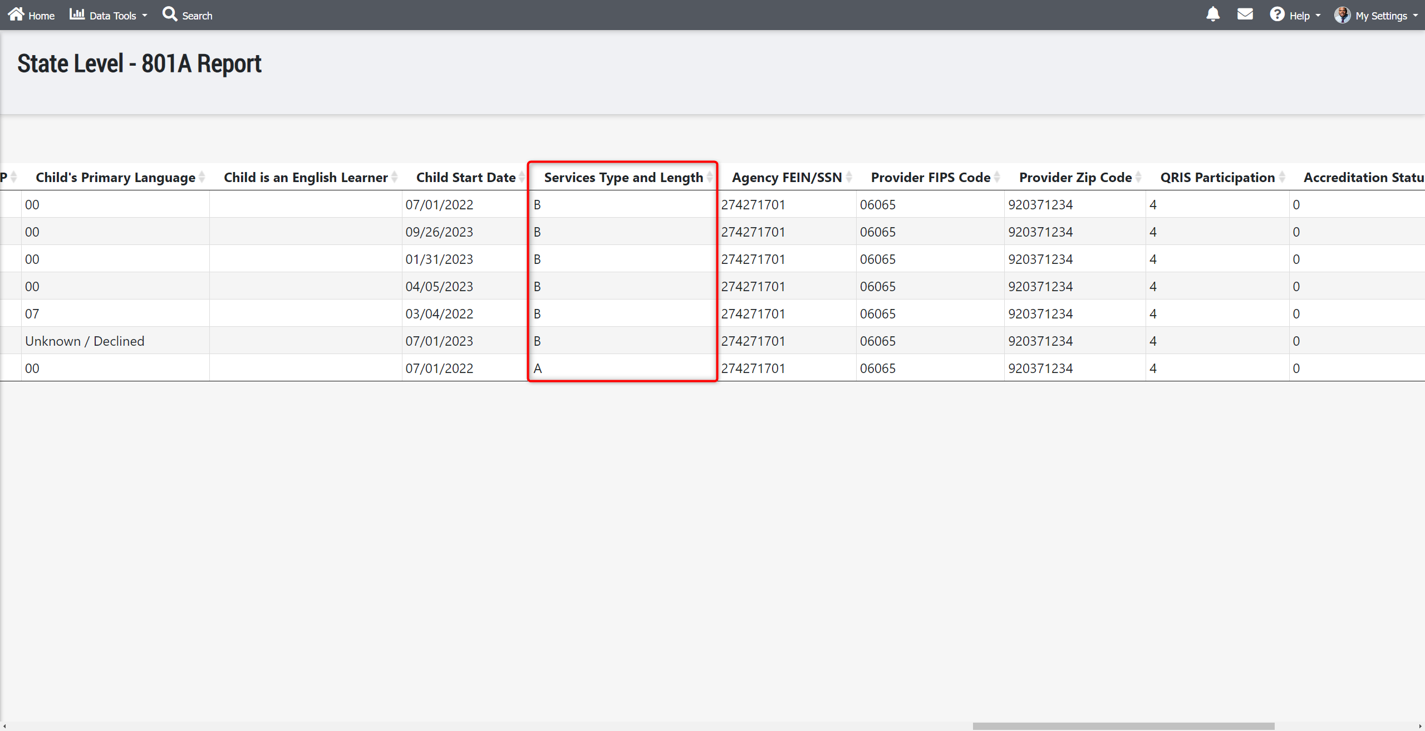Open the messages envelope icon
The height and width of the screenshot is (731, 1425).
[x=1245, y=14]
